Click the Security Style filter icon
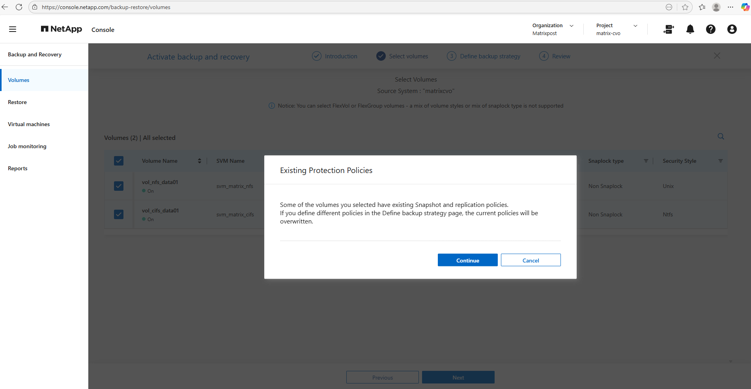Image resolution: width=751 pixels, height=389 pixels. coord(720,161)
